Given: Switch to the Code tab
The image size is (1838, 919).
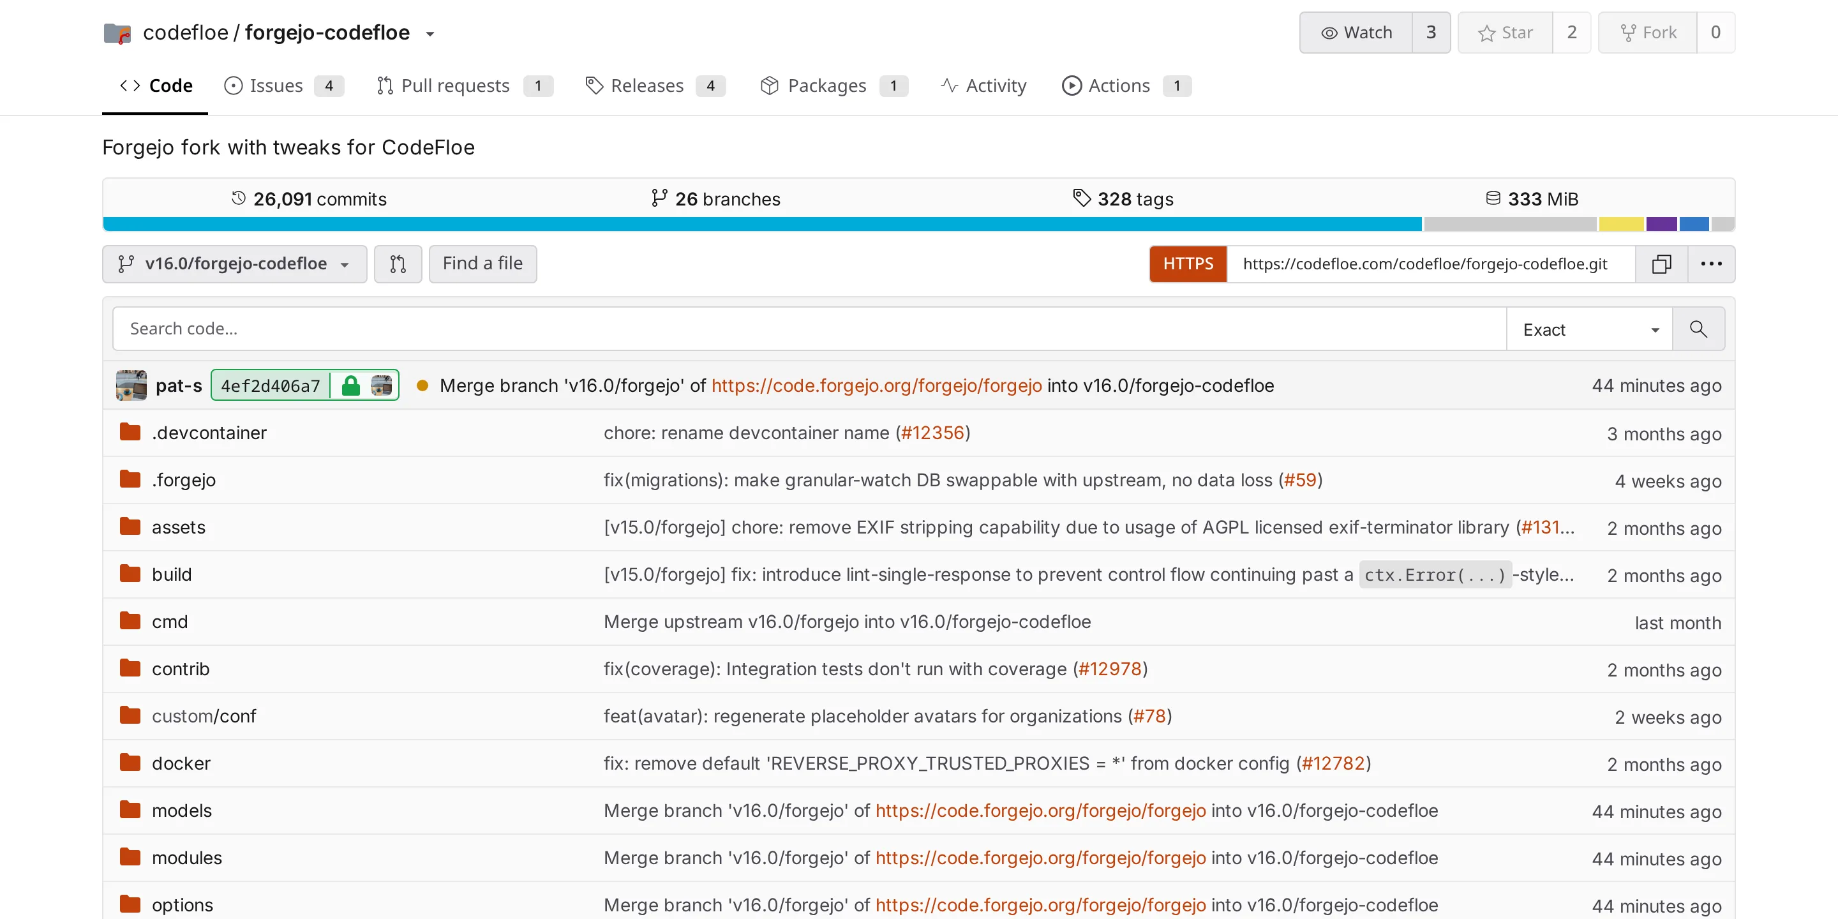Looking at the screenshot, I should click(x=156, y=86).
